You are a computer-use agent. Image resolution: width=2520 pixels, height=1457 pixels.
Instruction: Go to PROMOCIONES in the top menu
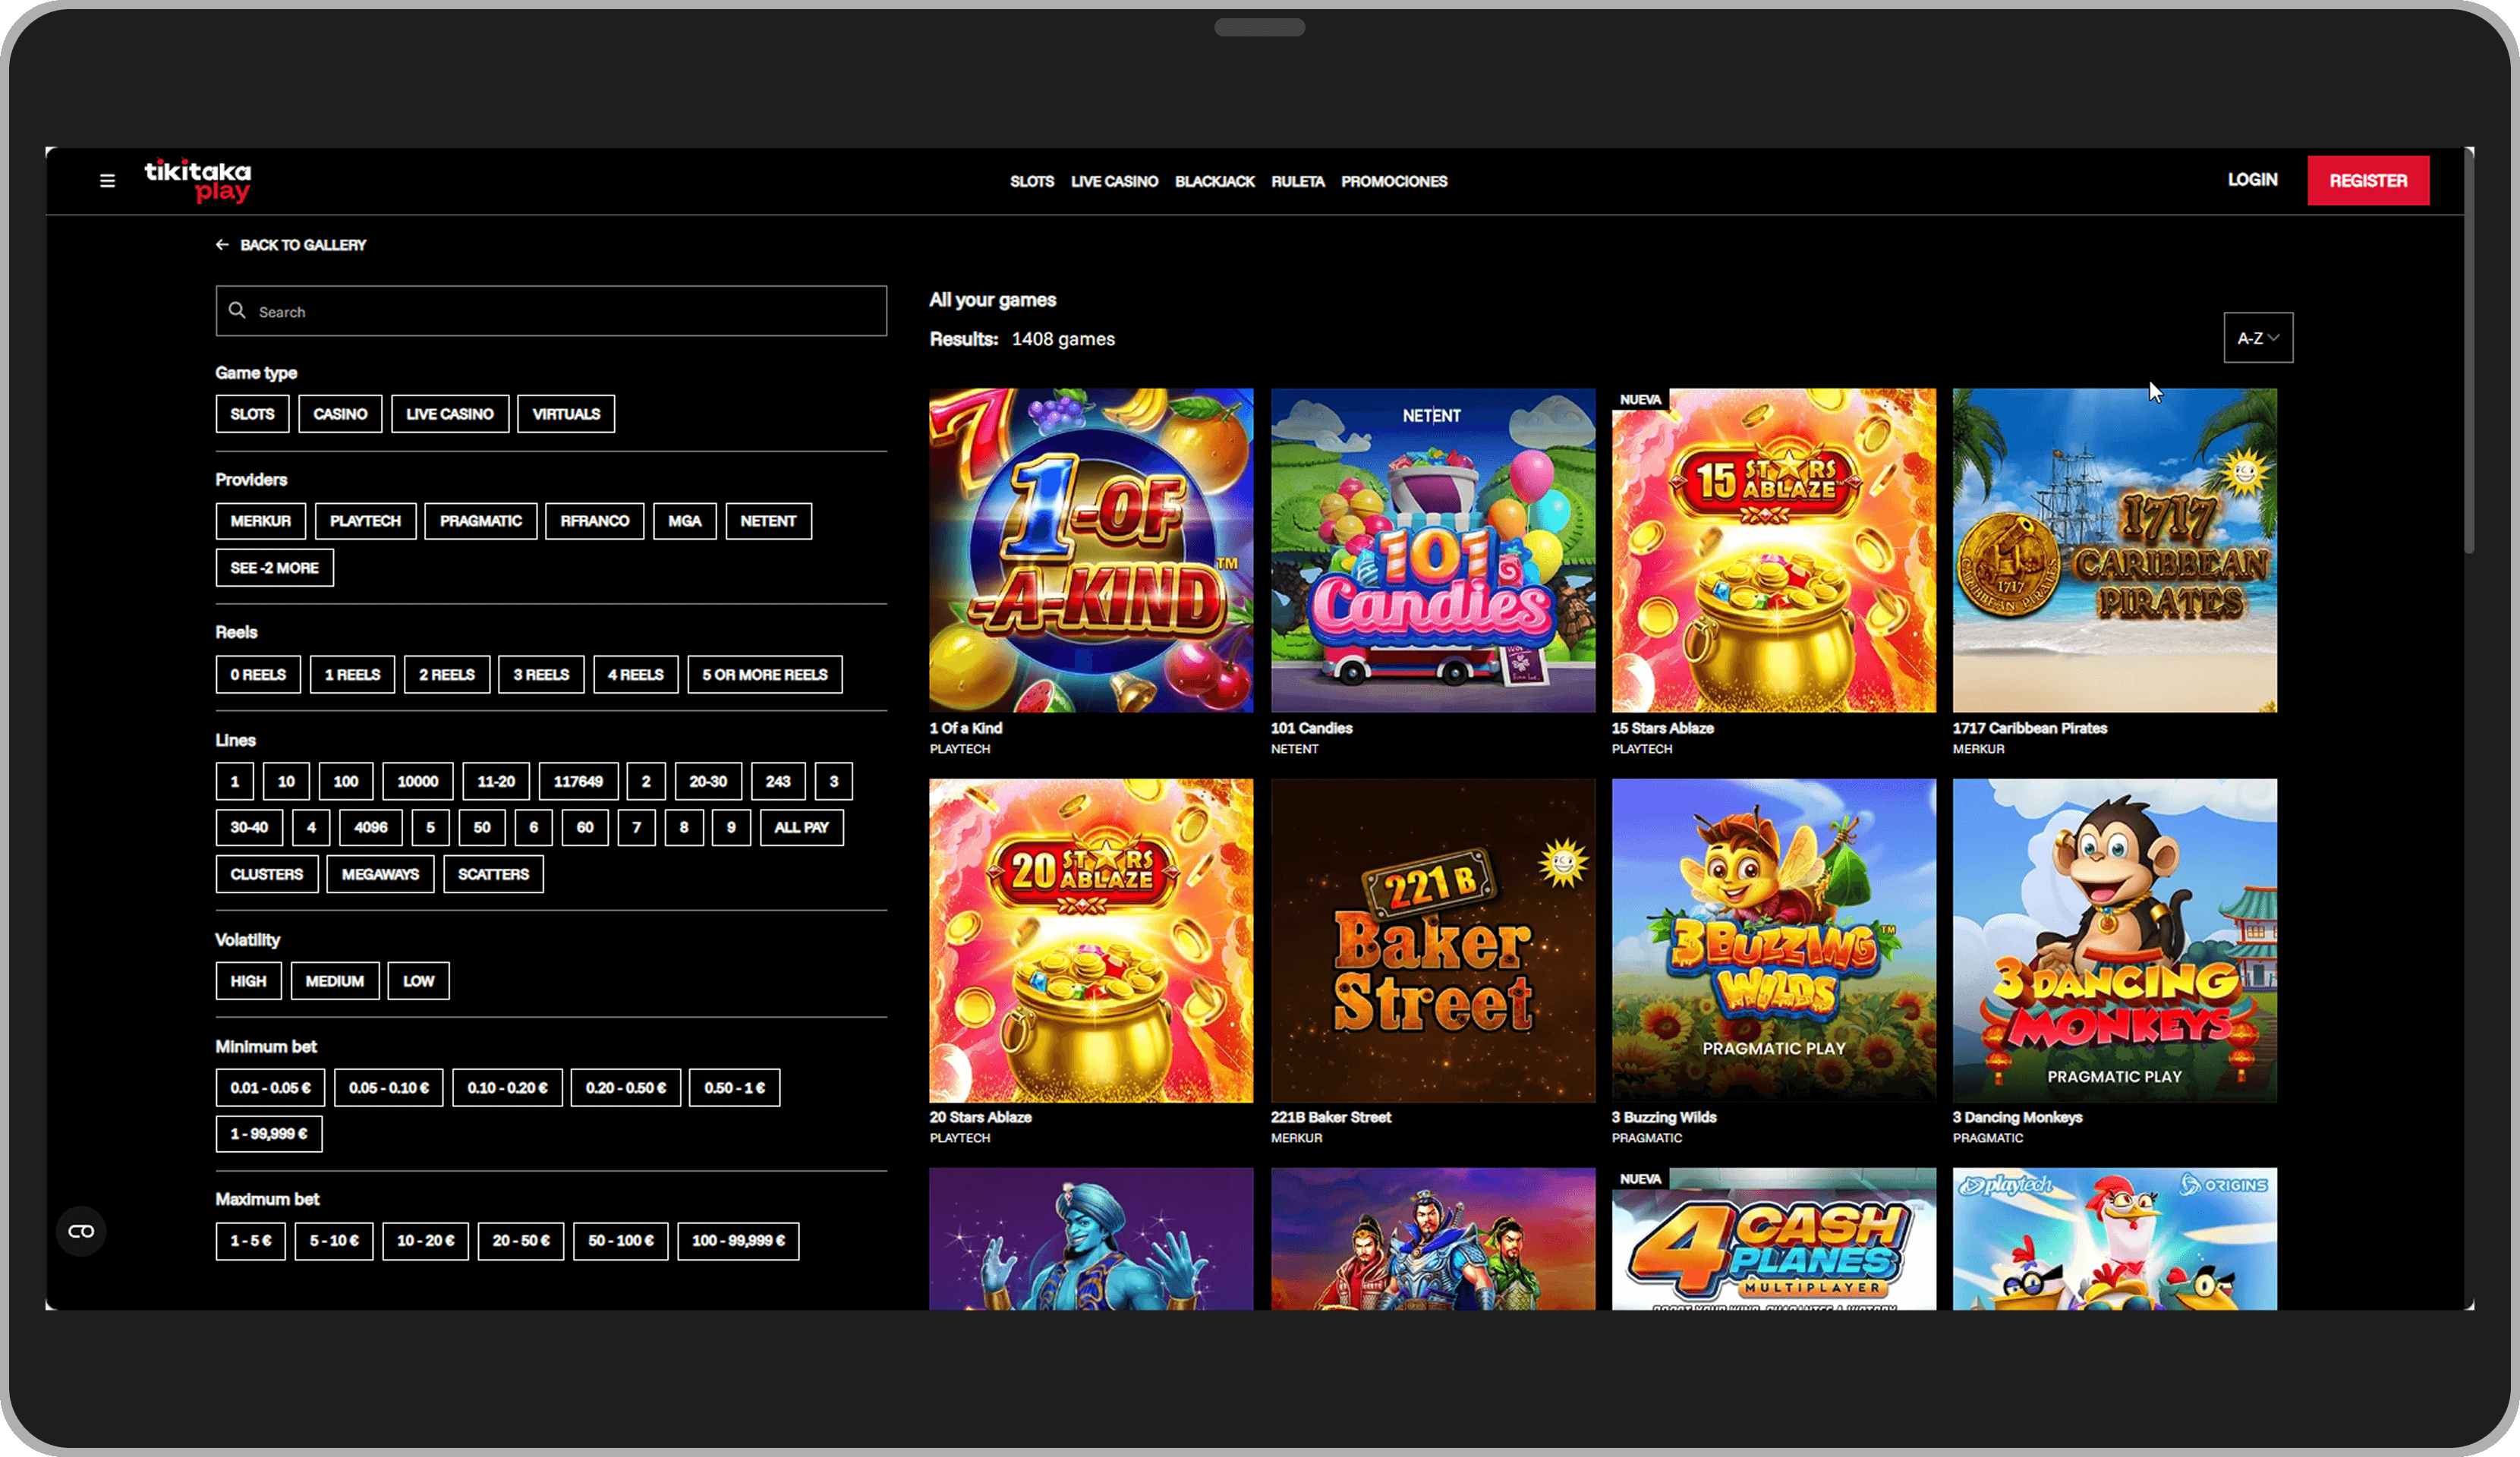(x=1394, y=181)
